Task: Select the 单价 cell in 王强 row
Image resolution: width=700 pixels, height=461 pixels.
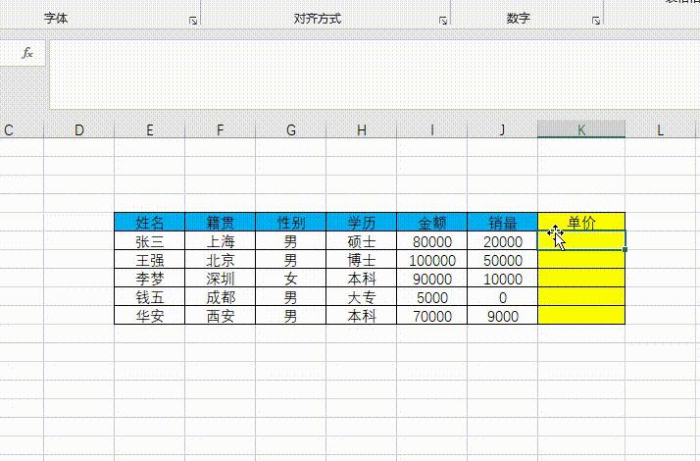Action: tap(581, 260)
